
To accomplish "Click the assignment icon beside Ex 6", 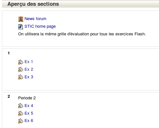I will (x=21, y=121).
